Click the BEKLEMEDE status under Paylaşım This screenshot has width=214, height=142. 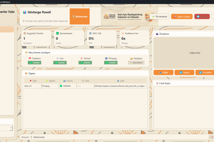(136, 62)
